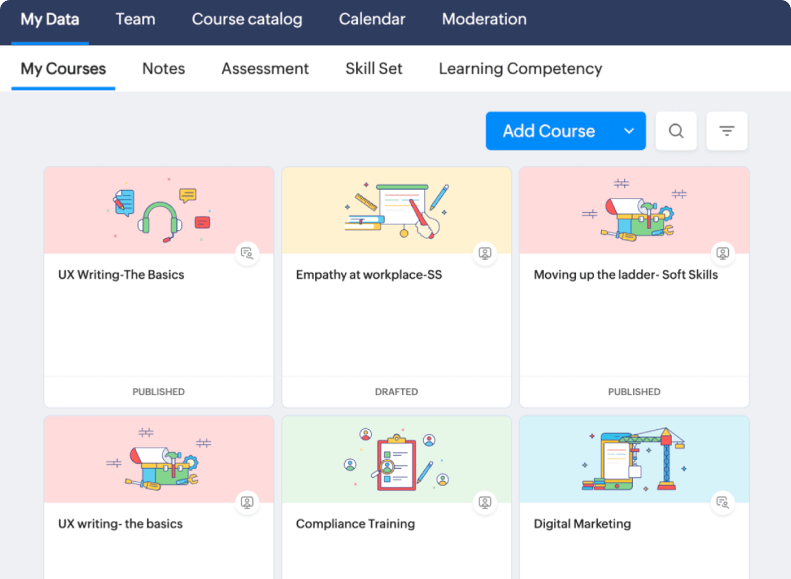Switch to the Team tab
Image resolution: width=791 pixels, height=579 pixels.
click(x=135, y=19)
